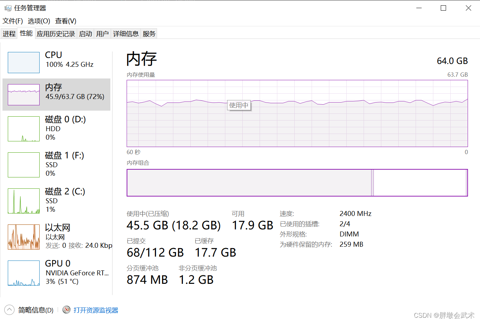The image size is (480, 322).
Task: Click the 45.5 GB (18.2 GB) value
Action: (x=174, y=225)
